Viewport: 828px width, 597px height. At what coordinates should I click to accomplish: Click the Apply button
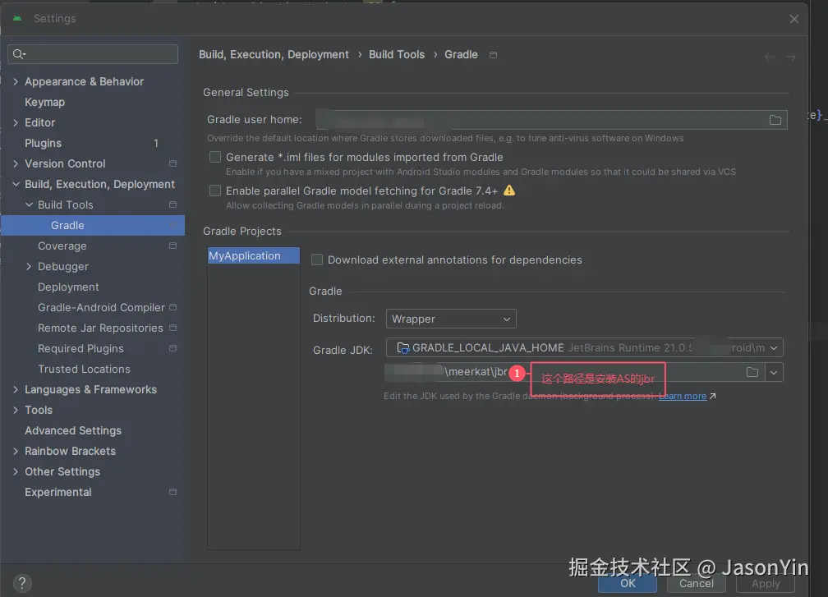pos(766,583)
